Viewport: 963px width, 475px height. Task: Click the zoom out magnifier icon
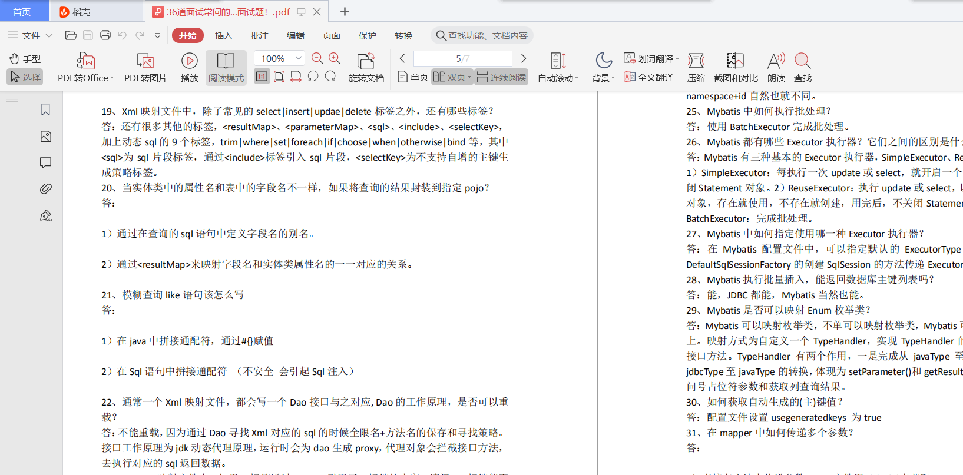tap(317, 58)
